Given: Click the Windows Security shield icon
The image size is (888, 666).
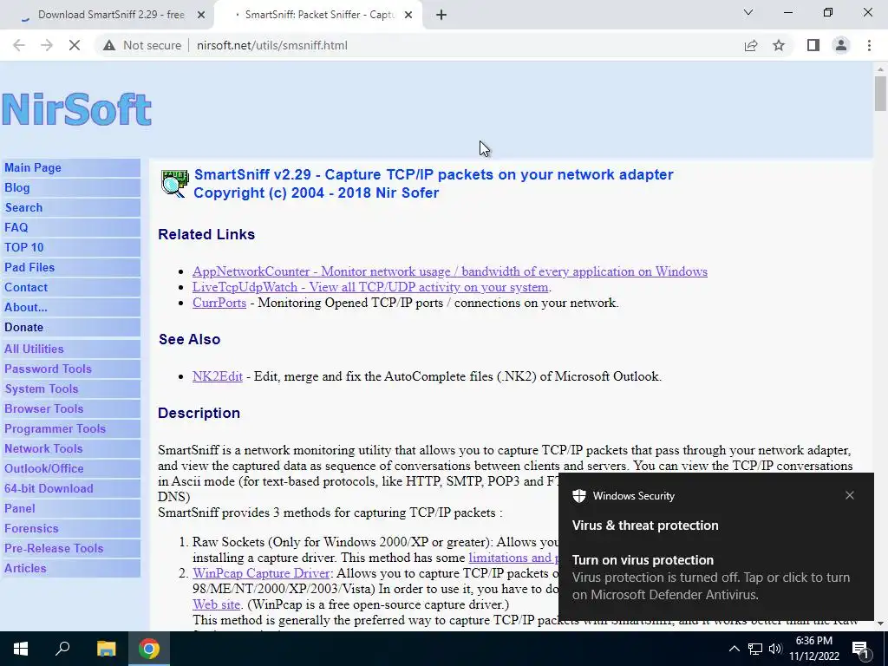Looking at the screenshot, I should pyautogui.click(x=578, y=495).
